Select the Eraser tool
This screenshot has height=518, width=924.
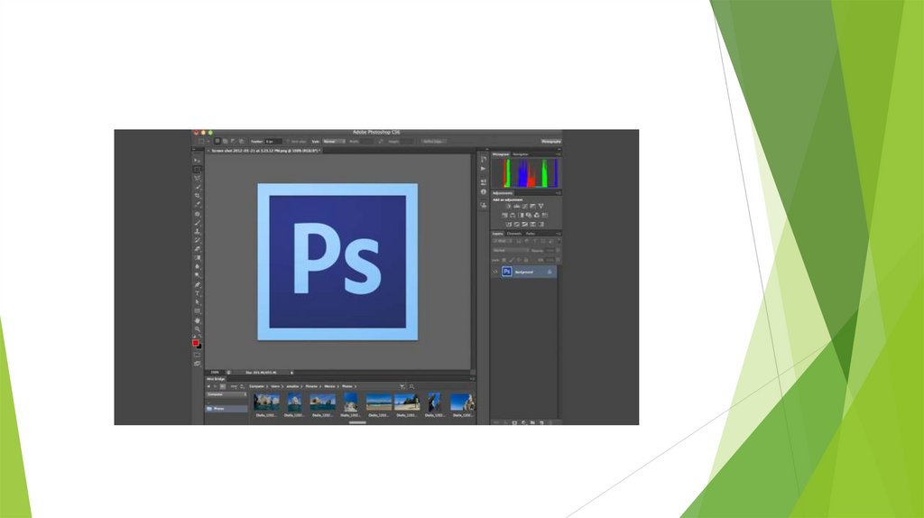tap(198, 249)
